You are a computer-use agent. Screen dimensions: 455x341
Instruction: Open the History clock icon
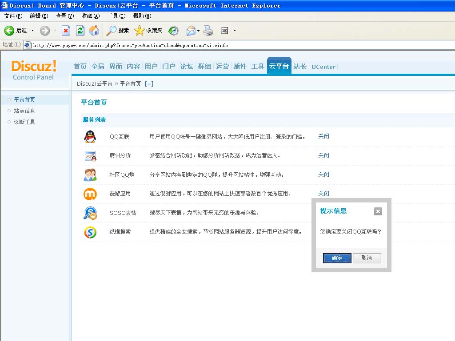[173, 31]
